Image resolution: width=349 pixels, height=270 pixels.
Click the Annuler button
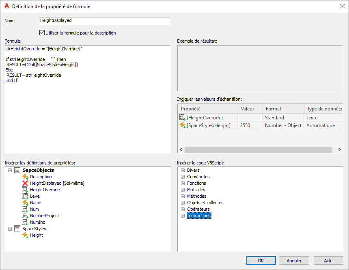[x=294, y=261]
